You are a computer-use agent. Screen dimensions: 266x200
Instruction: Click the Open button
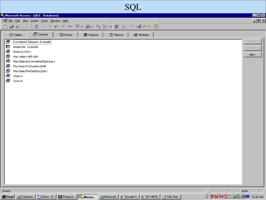[x=252, y=42]
